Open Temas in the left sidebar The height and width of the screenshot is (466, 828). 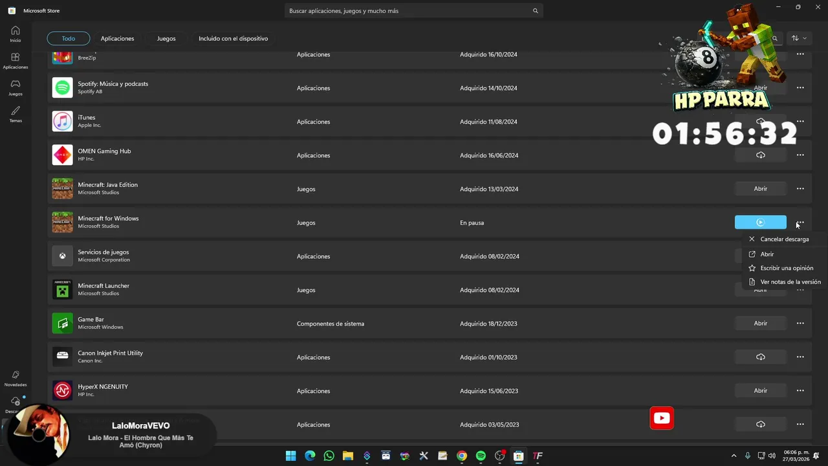(x=15, y=115)
